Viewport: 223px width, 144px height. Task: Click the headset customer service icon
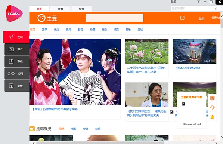[x=212, y=107]
